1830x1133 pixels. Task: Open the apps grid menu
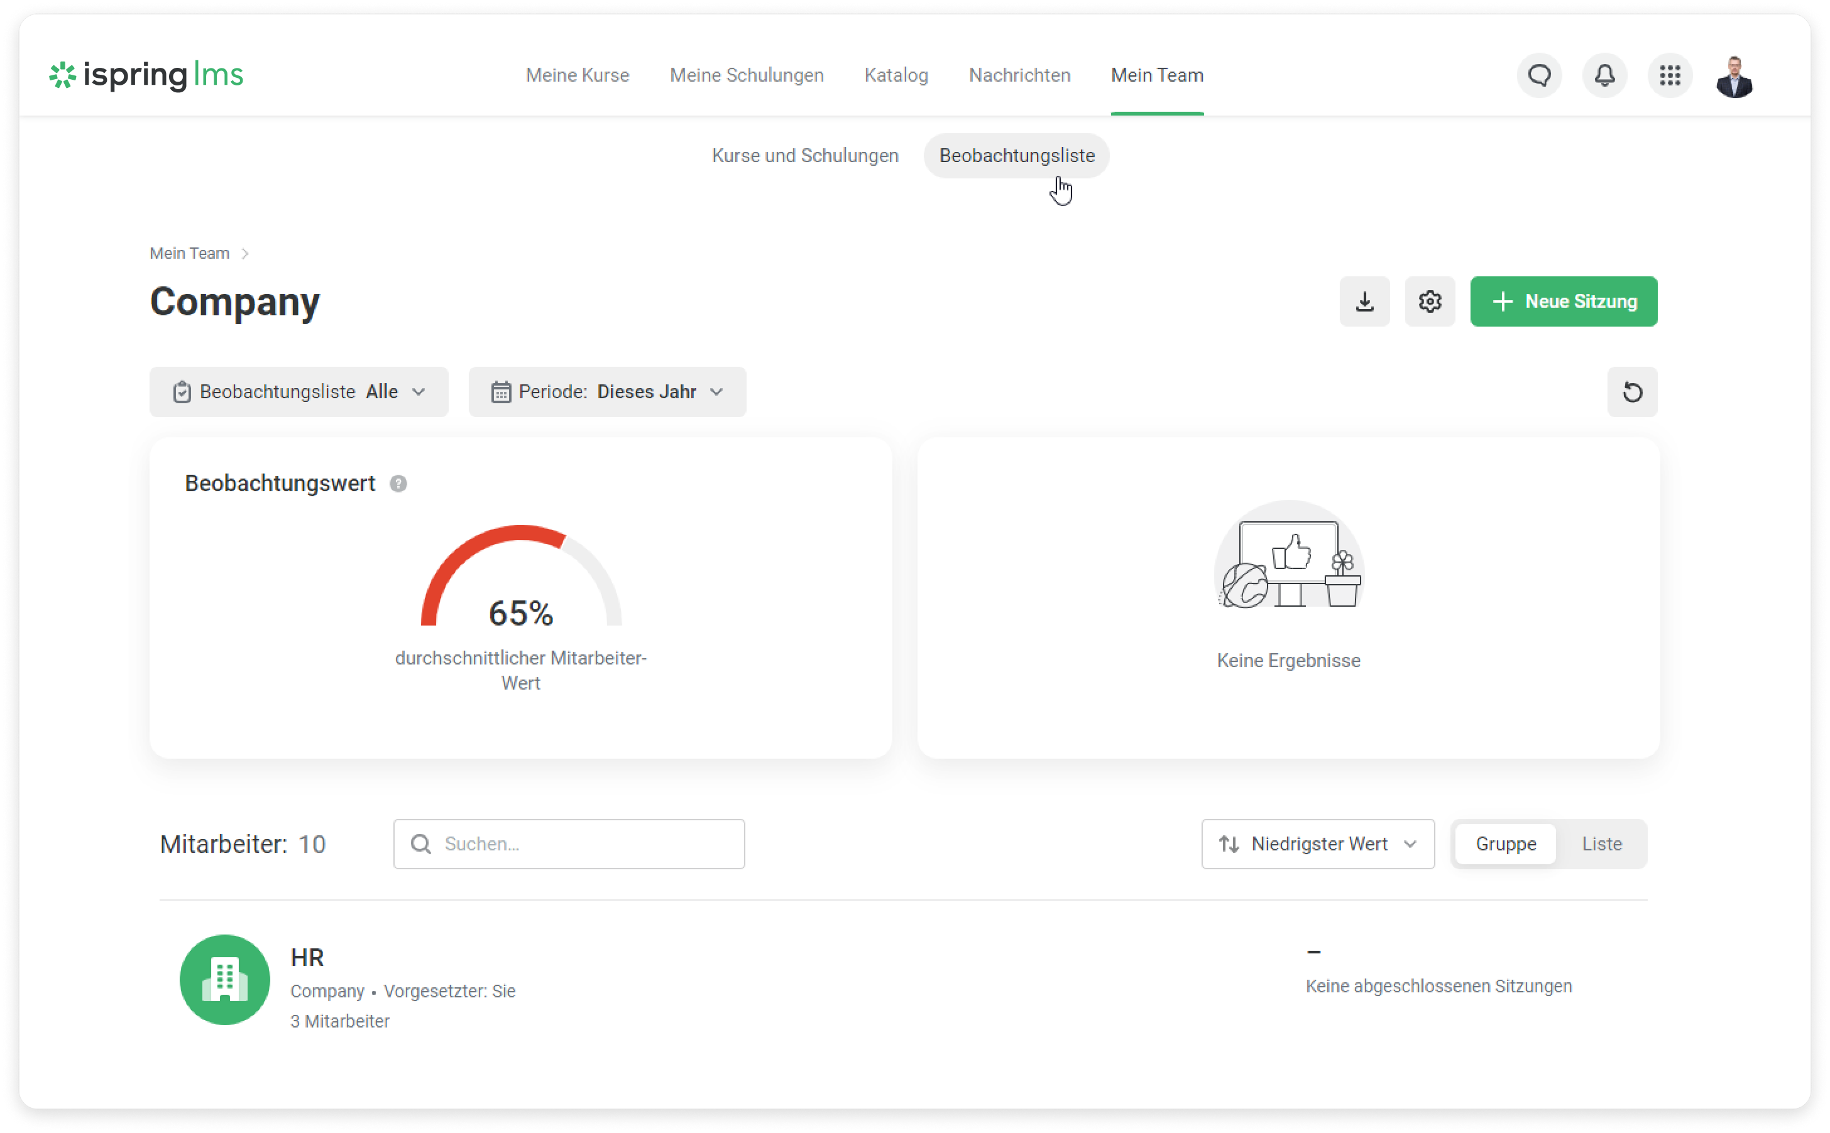click(x=1670, y=76)
